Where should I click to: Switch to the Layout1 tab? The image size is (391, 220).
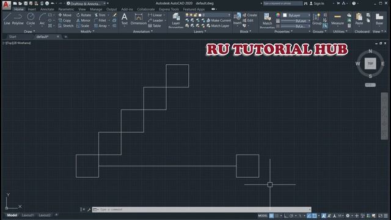pyautogui.click(x=27, y=215)
